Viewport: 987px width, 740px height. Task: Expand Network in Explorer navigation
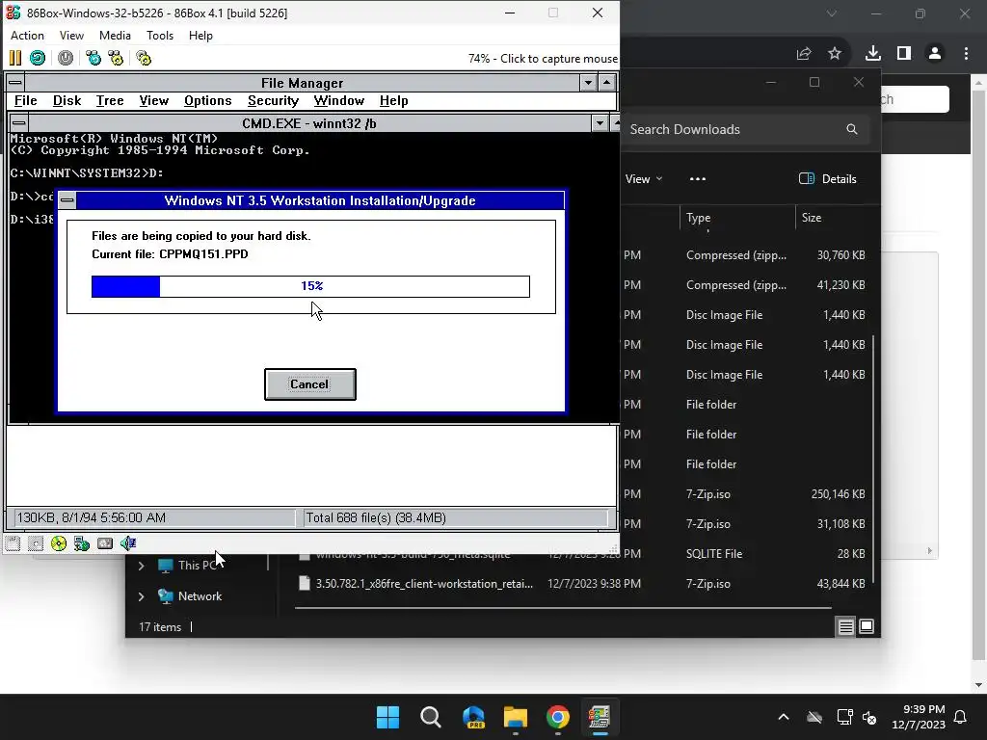(x=141, y=595)
